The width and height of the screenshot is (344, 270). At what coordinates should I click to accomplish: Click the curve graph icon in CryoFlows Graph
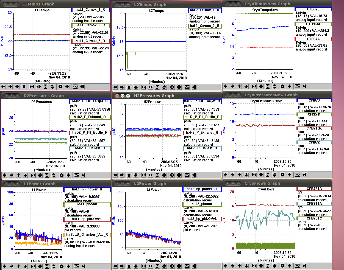pos(298,266)
